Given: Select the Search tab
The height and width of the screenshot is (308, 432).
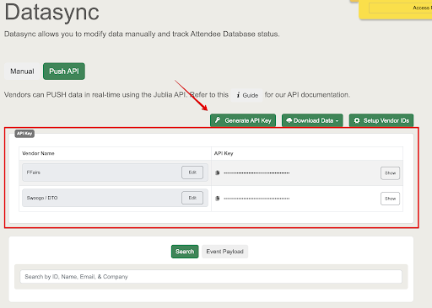Looking at the screenshot, I should (185, 252).
